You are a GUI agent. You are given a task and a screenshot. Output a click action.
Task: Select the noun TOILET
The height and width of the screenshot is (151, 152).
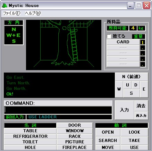30,142
